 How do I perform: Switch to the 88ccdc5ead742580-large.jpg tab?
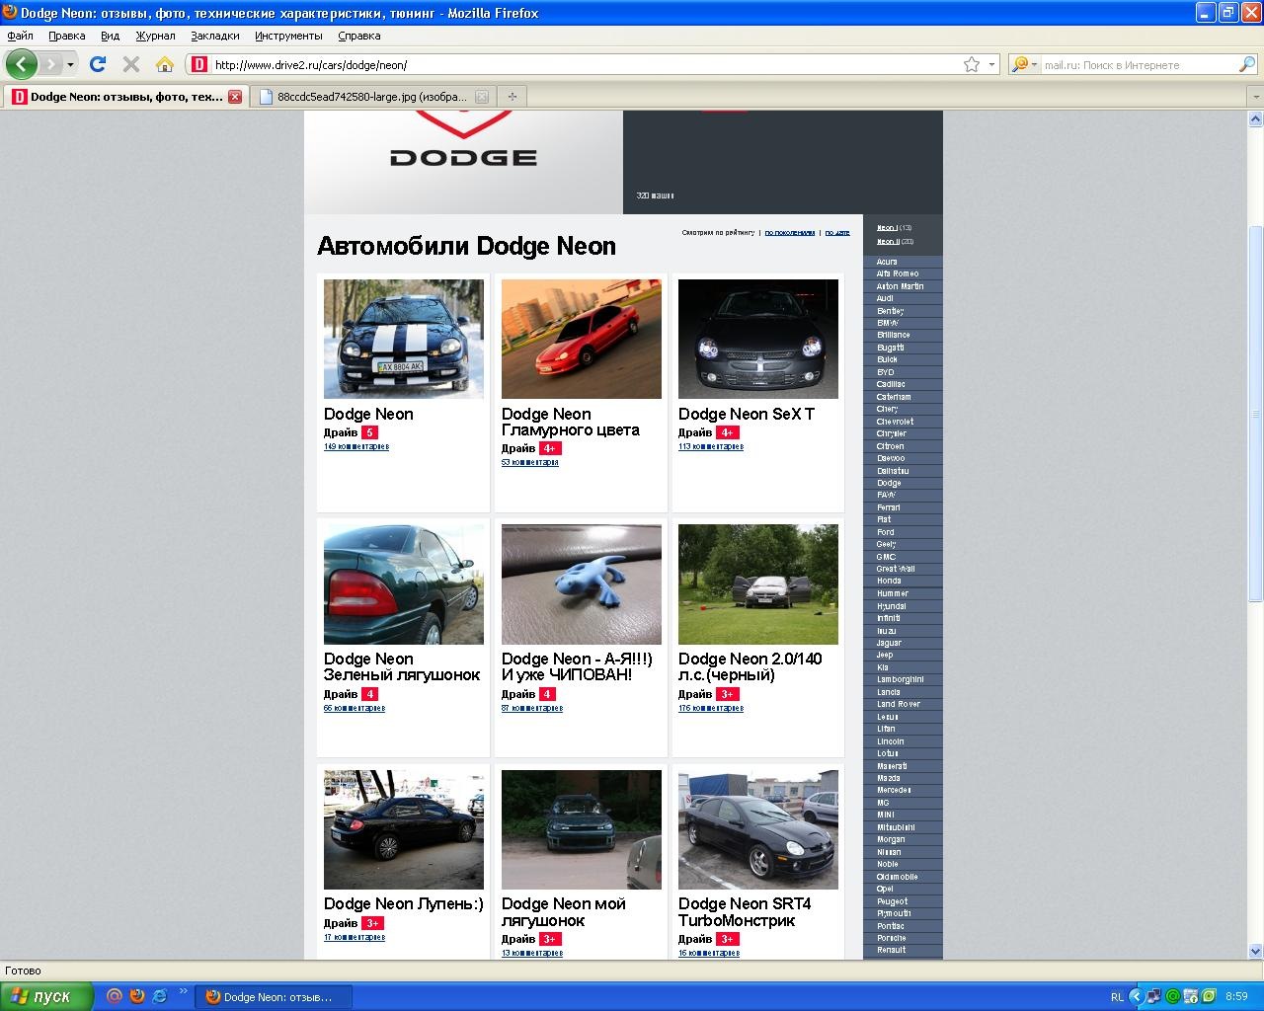pyautogui.click(x=371, y=97)
